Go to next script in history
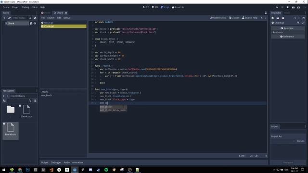Screen dimensions: 308x173 (266, 18)
